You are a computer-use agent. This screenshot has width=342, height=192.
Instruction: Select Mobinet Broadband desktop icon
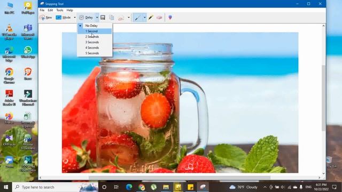pyautogui.click(x=28, y=142)
